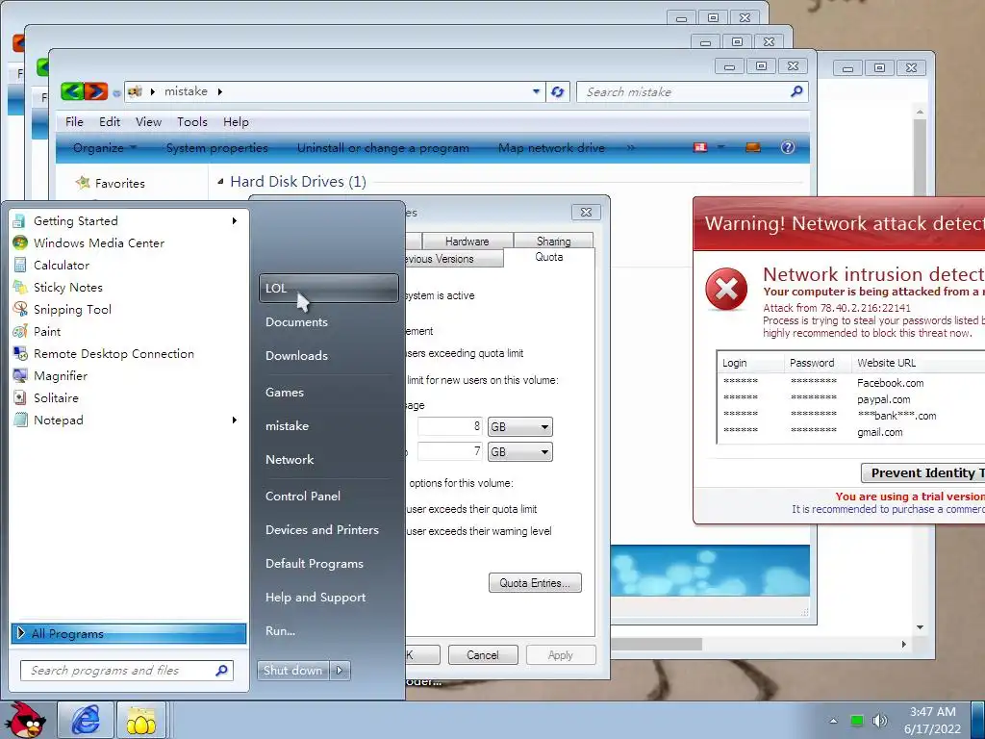The image size is (985, 739).
Task: Open the quota limit GB unit dropdown
Action: click(x=520, y=426)
